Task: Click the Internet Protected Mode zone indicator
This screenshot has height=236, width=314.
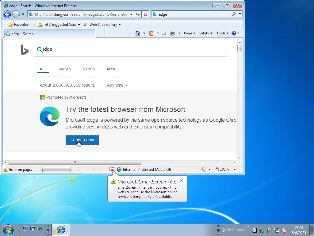Action: click(x=144, y=170)
